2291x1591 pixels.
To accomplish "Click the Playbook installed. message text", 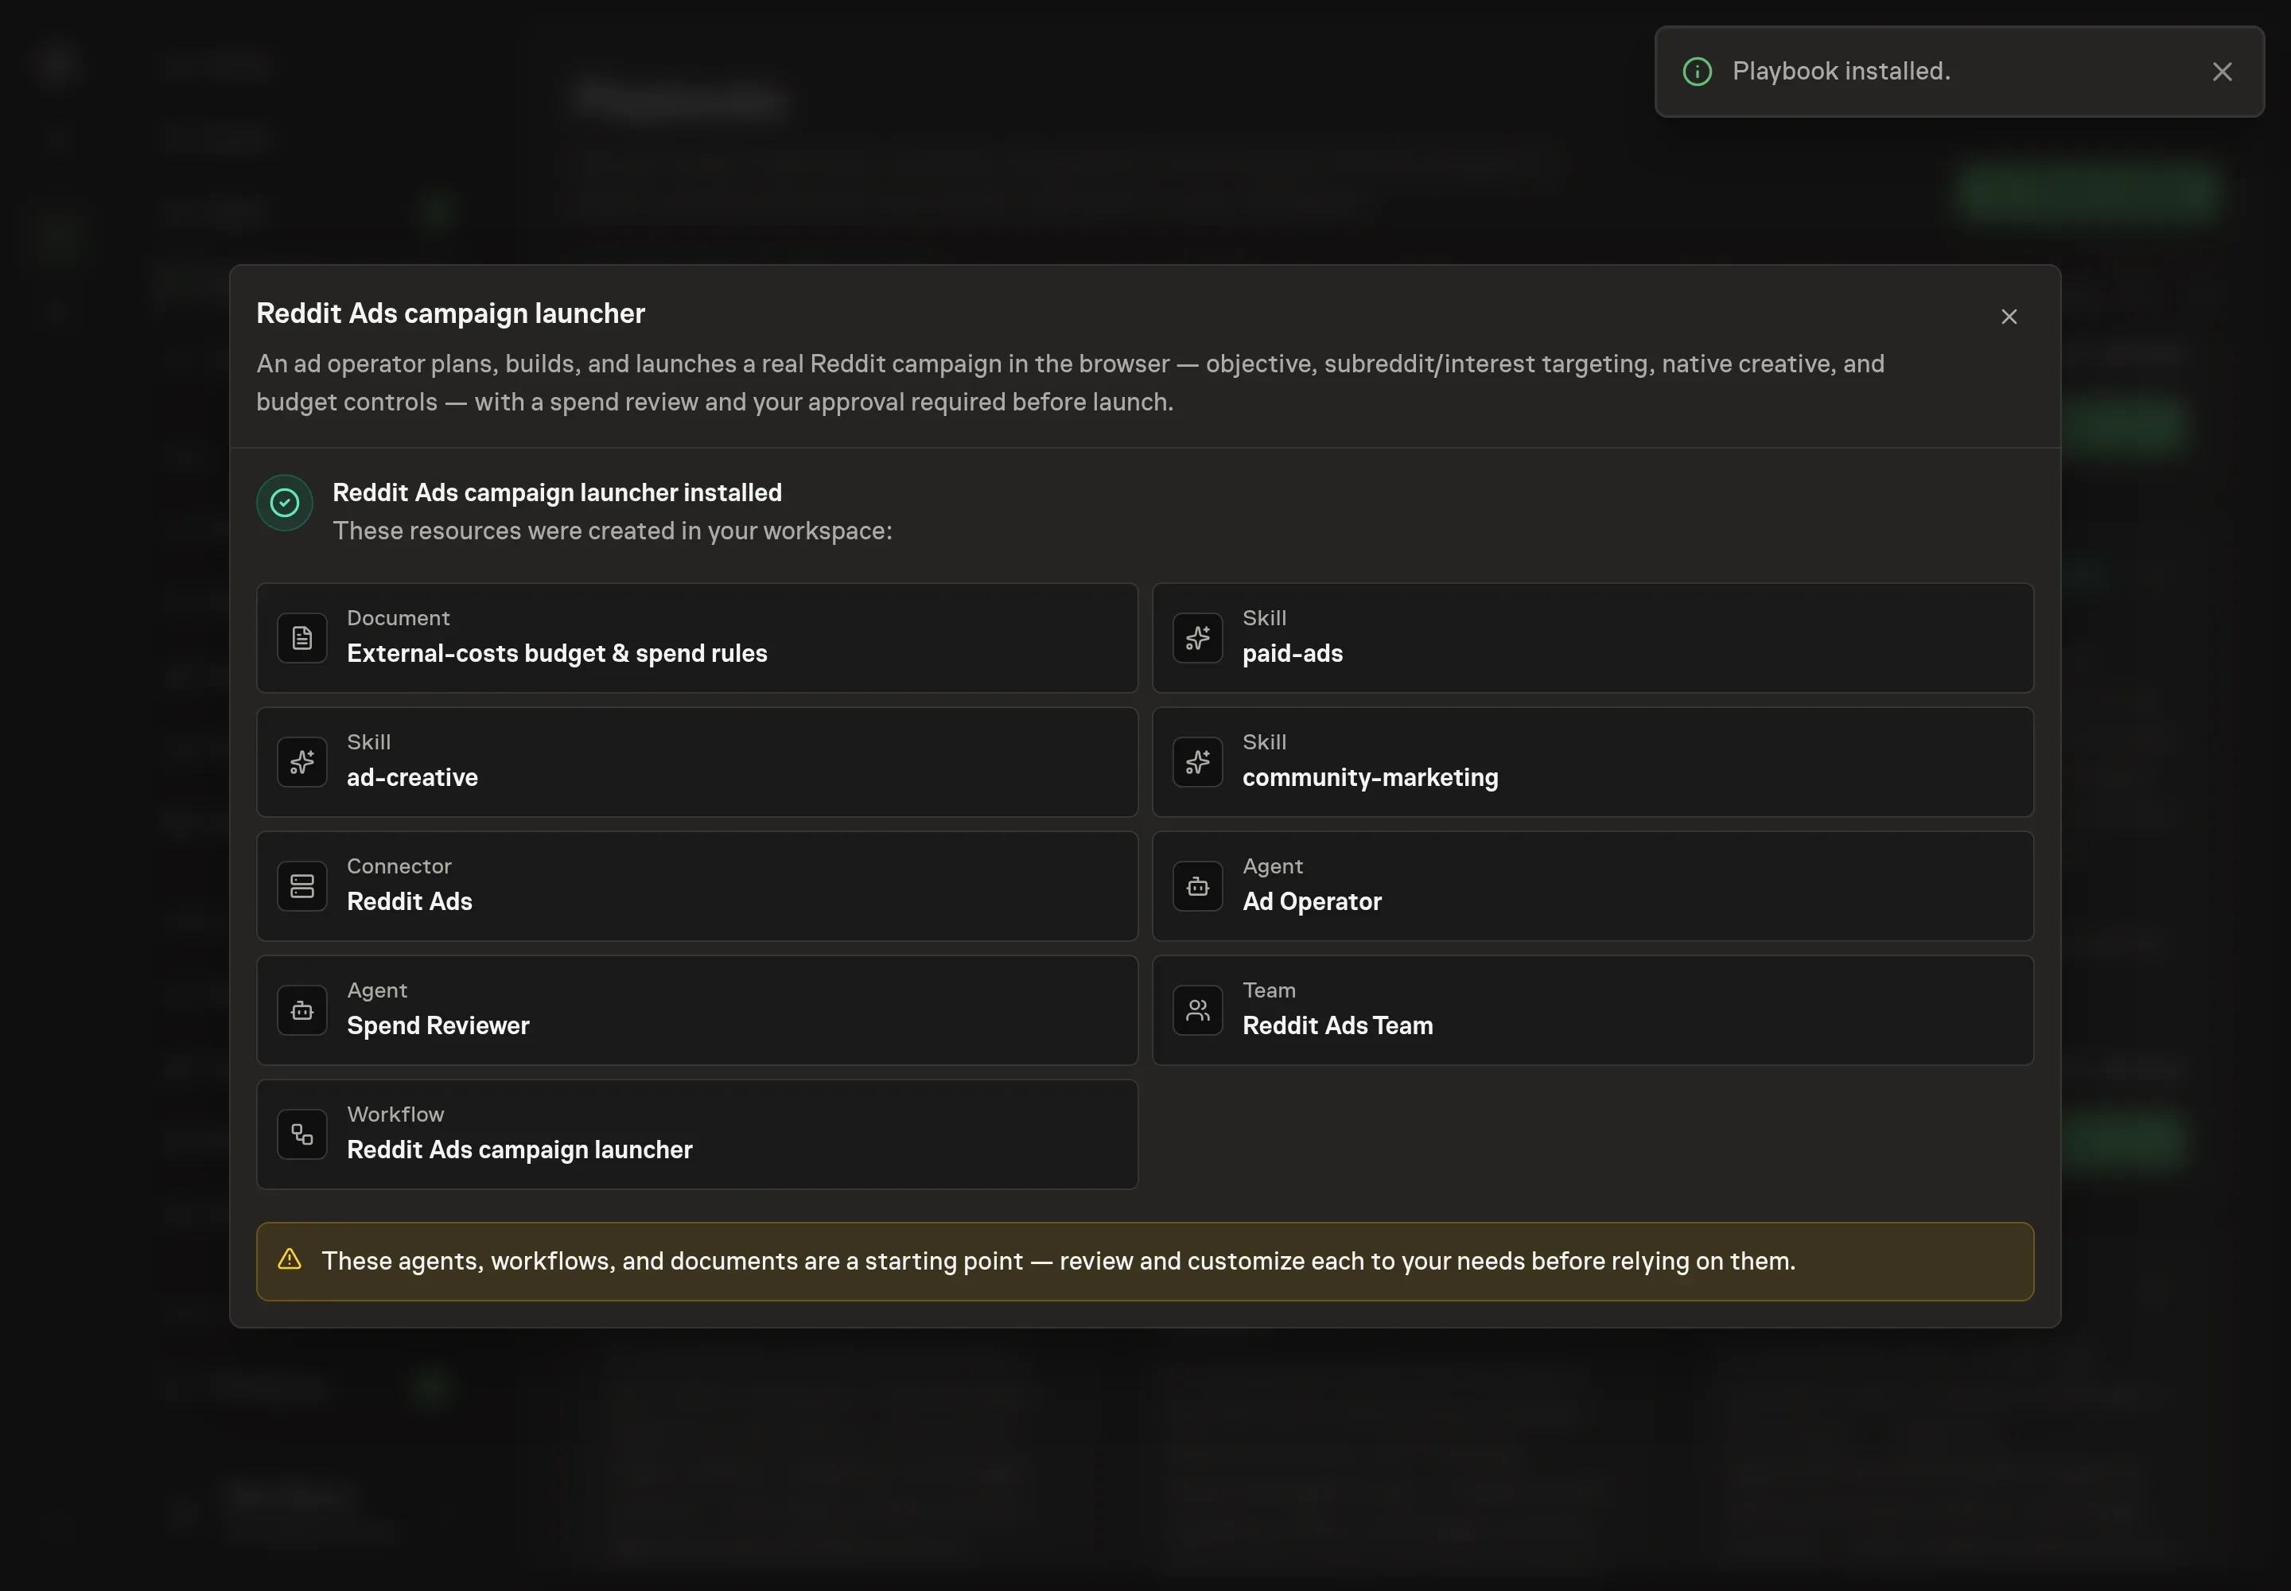I will [1842, 72].
